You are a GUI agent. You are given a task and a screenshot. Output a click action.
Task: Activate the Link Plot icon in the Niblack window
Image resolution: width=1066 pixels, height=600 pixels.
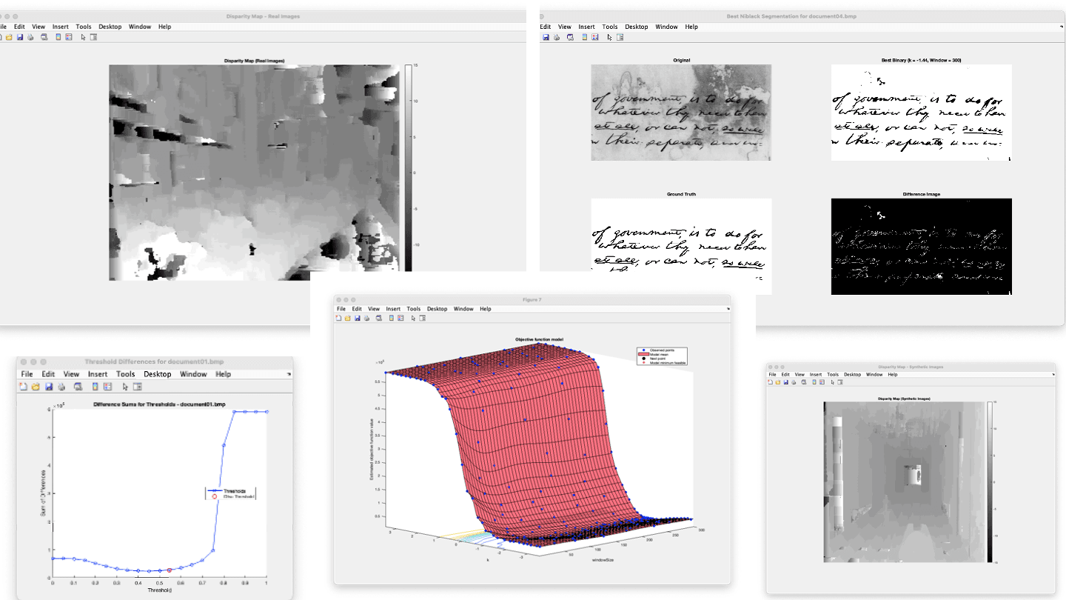point(569,36)
